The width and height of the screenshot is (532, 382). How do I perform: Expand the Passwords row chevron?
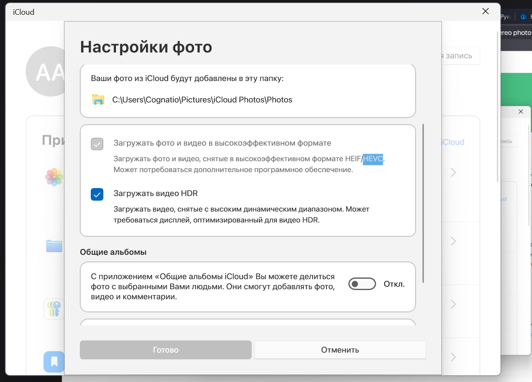[x=453, y=304]
